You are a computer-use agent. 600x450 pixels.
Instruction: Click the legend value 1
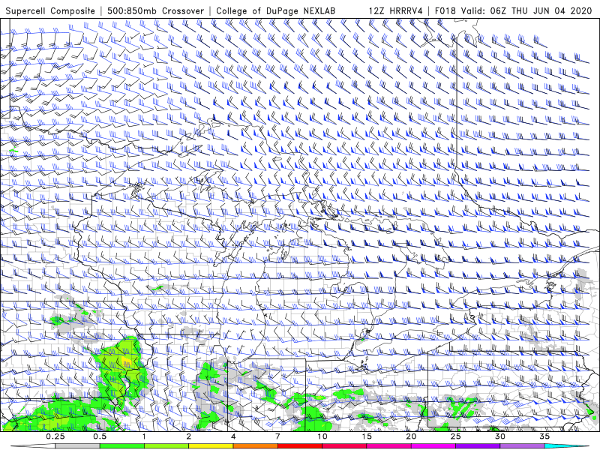[144, 436]
